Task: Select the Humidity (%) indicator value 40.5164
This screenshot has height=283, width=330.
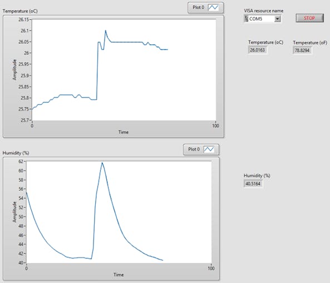Action: click(x=253, y=184)
